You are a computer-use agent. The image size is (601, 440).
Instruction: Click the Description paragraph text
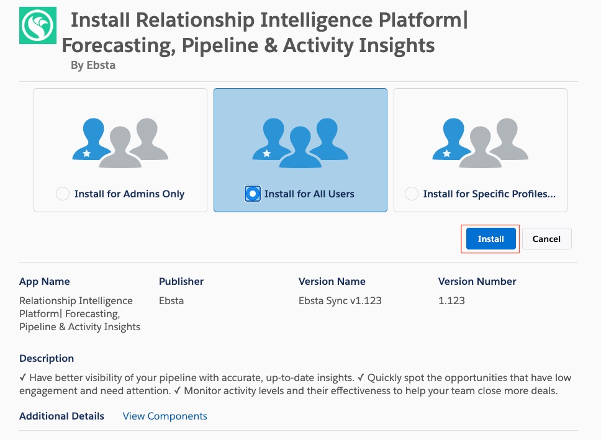click(x=295, y=384)
